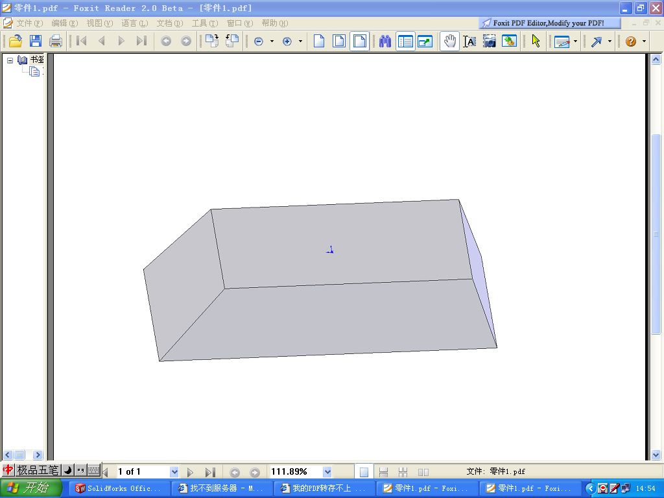Select Facing pages layout in status bar

[x=423, y=472]
